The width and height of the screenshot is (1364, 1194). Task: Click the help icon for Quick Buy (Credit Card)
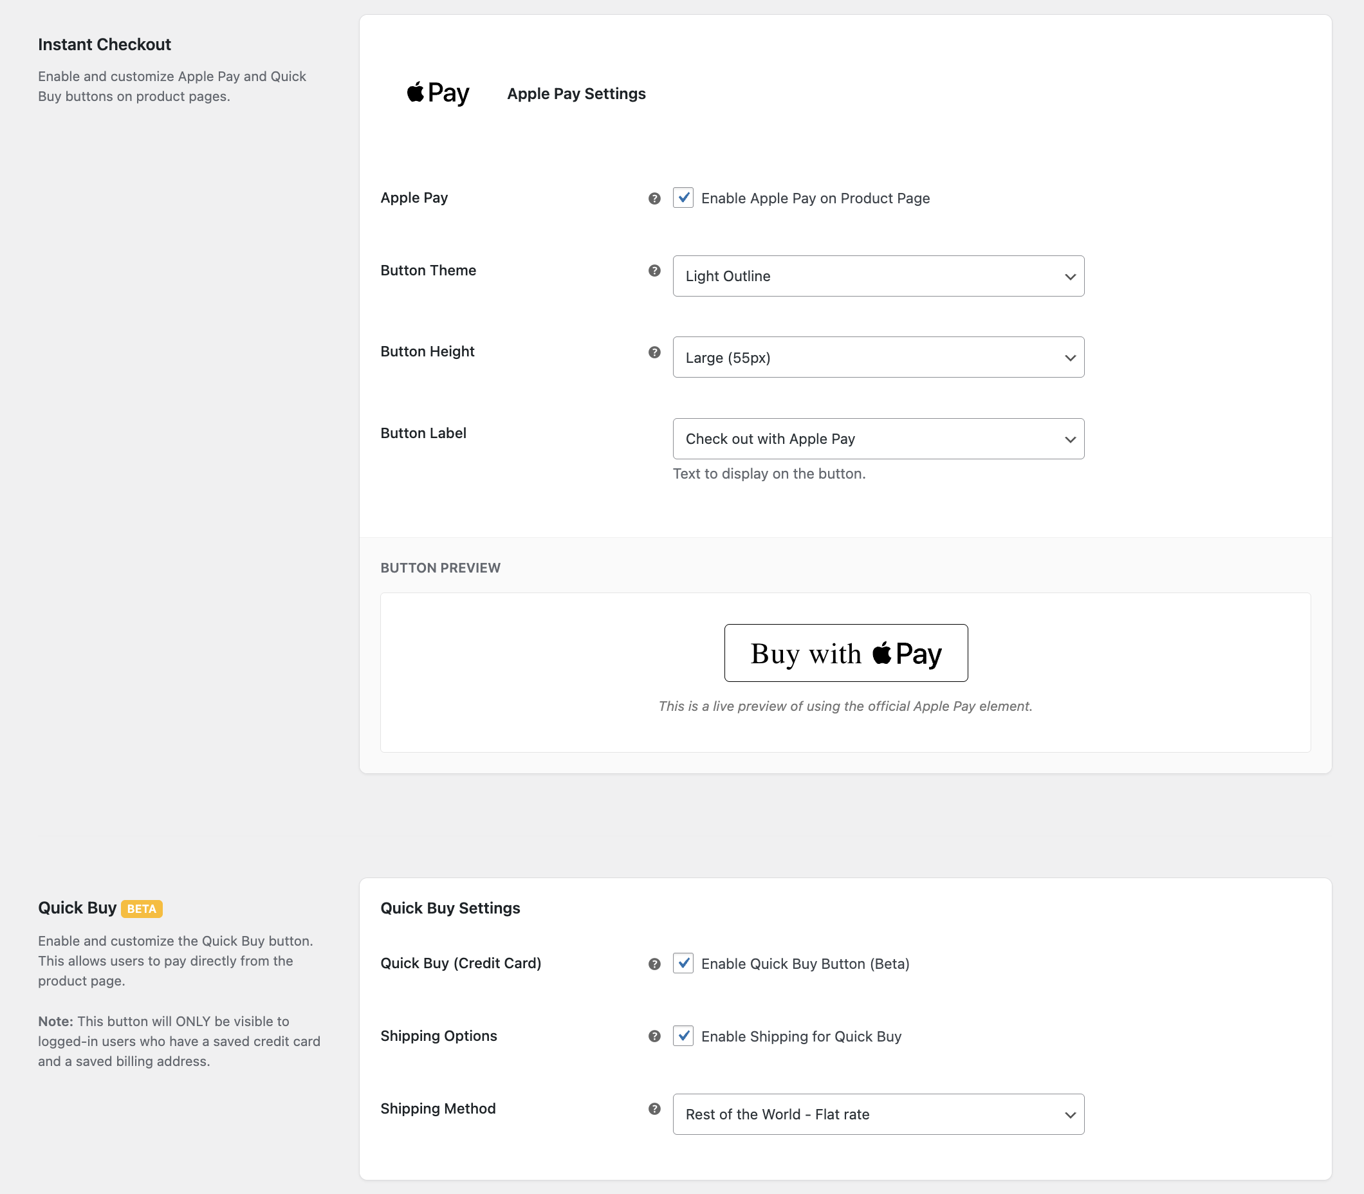654,964
